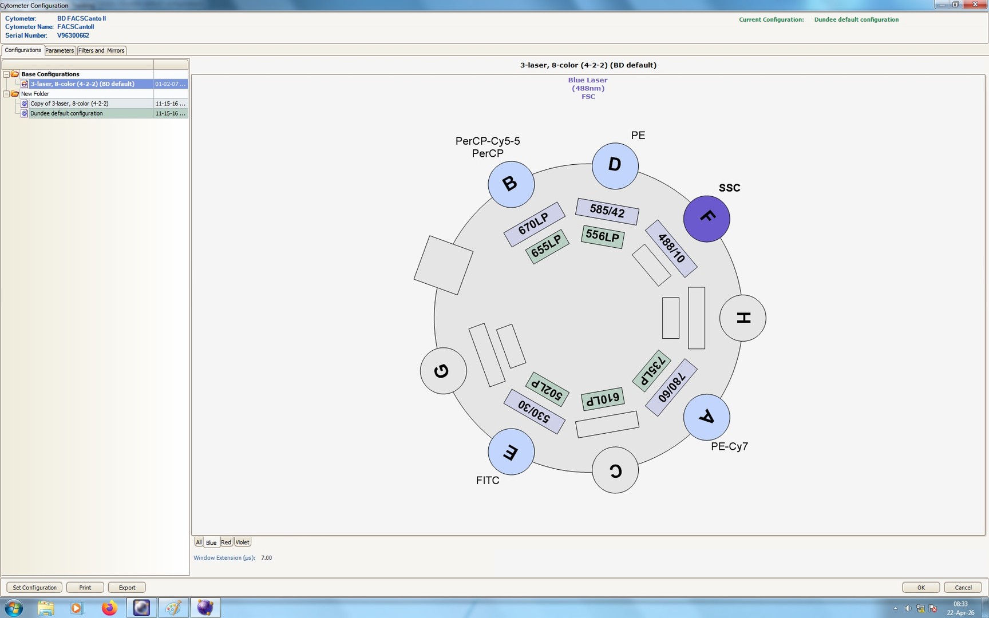Viewport: 989px width, 618px height.
Task: Collapse the Base Configurations folder
Action: (x=6, y=74)
